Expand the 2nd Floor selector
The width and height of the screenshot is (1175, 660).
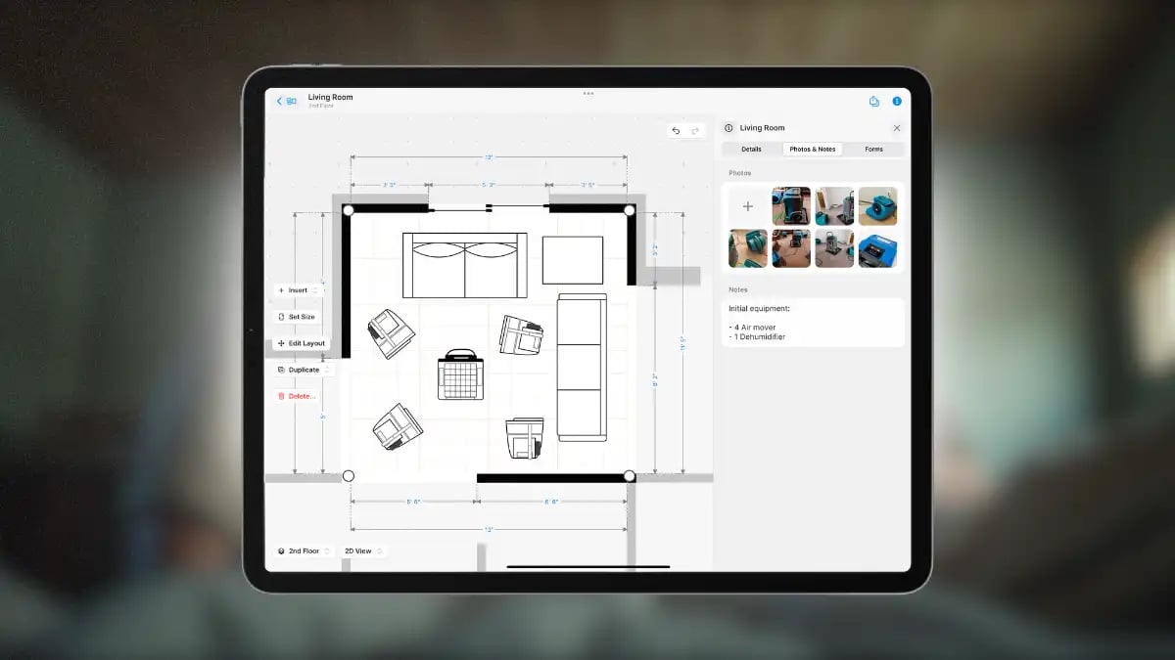click(x=305, y=551)
